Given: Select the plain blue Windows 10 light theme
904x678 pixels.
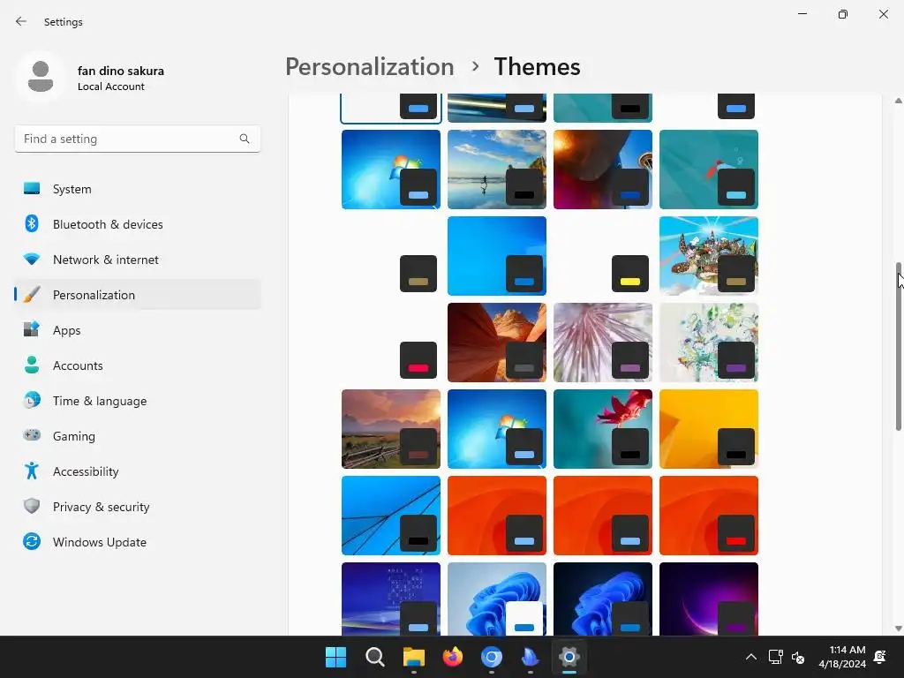Looking at the screenshot, I should pos(496,256).
